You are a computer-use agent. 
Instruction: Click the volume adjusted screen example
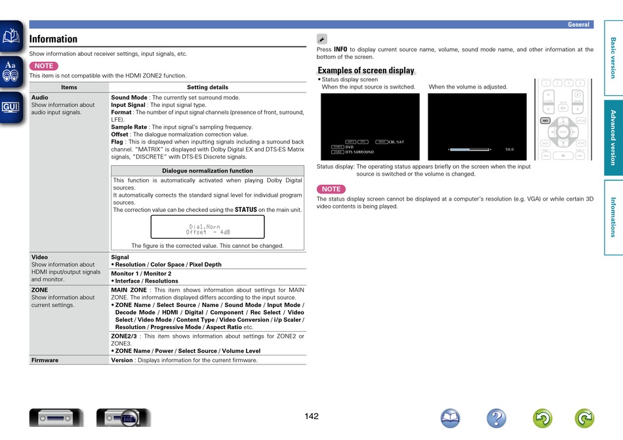477,127
